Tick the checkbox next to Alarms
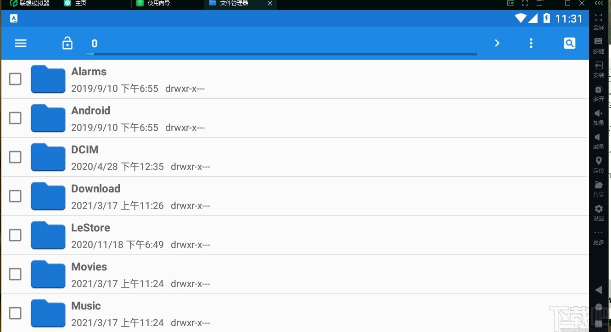The image size is (611, 332). [x=15, y=79]
